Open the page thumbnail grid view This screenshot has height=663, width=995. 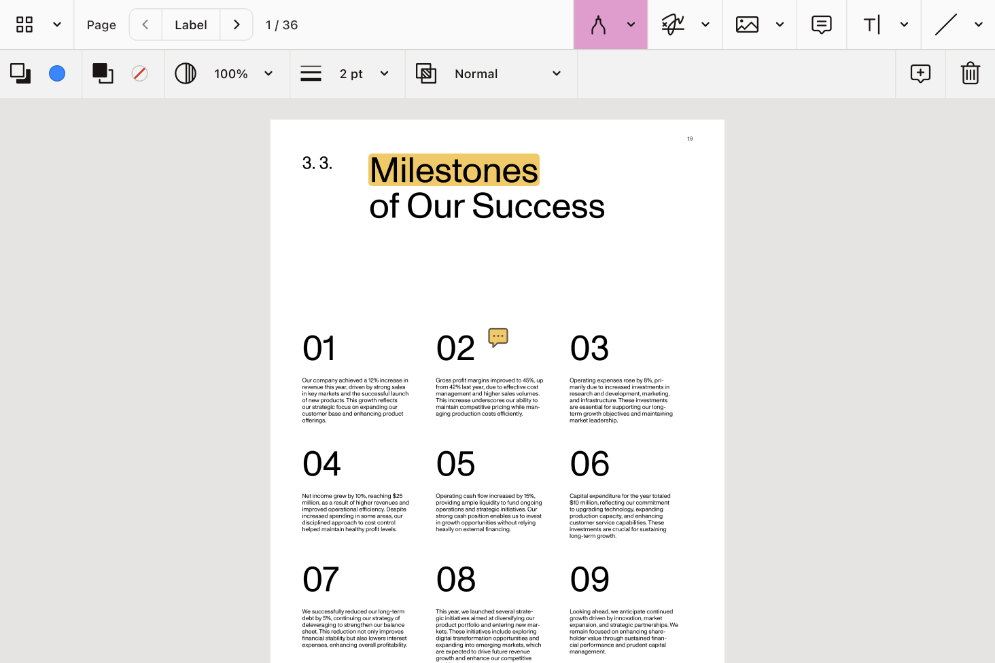click(24, 24)
